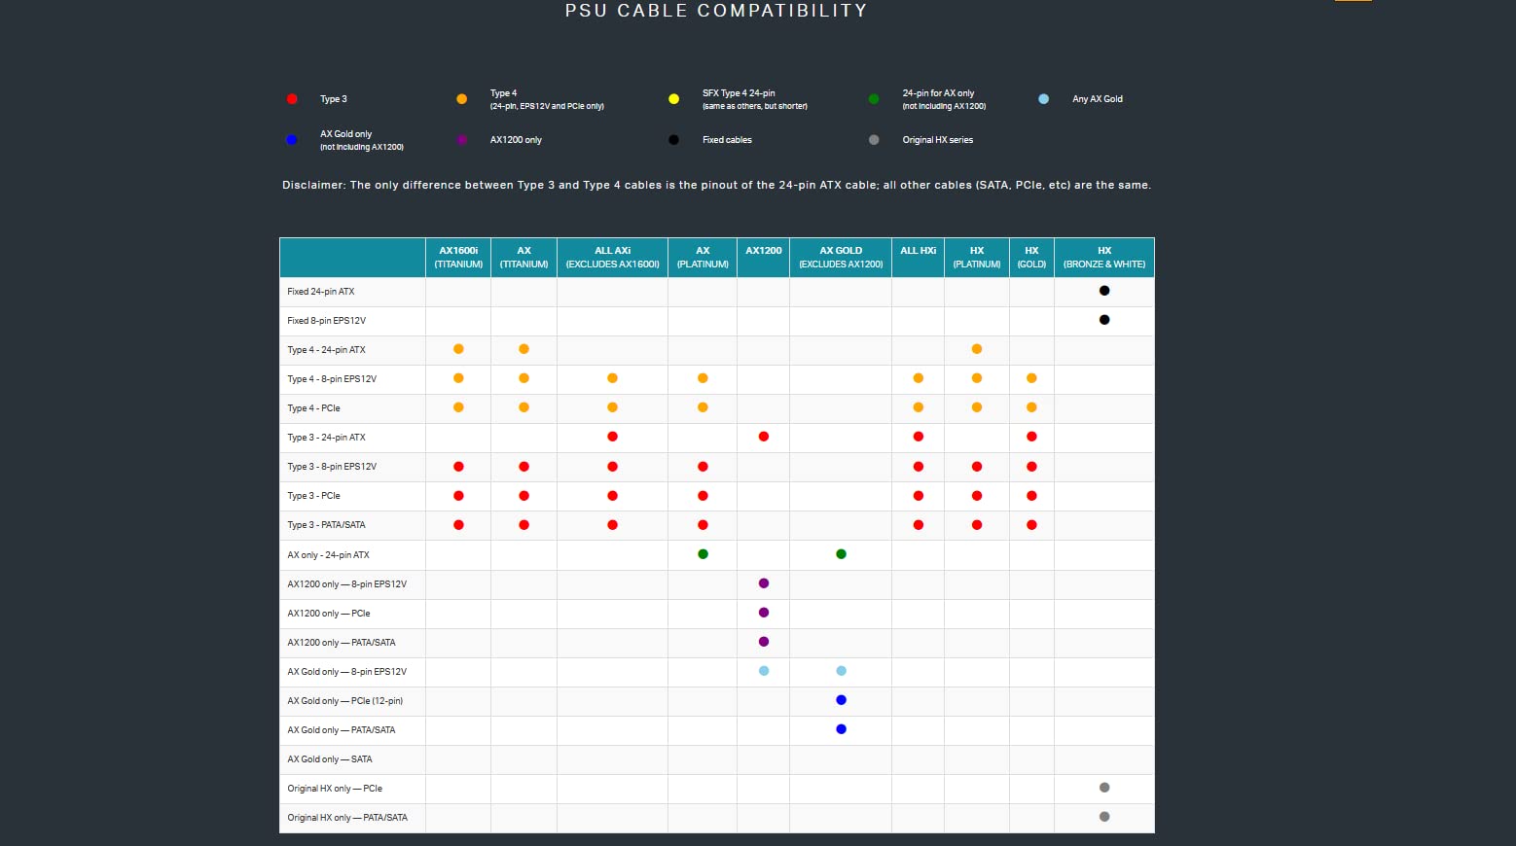Click the 'Original HX only — PCIe' row label
Image resolution: width=1516 pixels, height=846 pixels.
(335, 789)
